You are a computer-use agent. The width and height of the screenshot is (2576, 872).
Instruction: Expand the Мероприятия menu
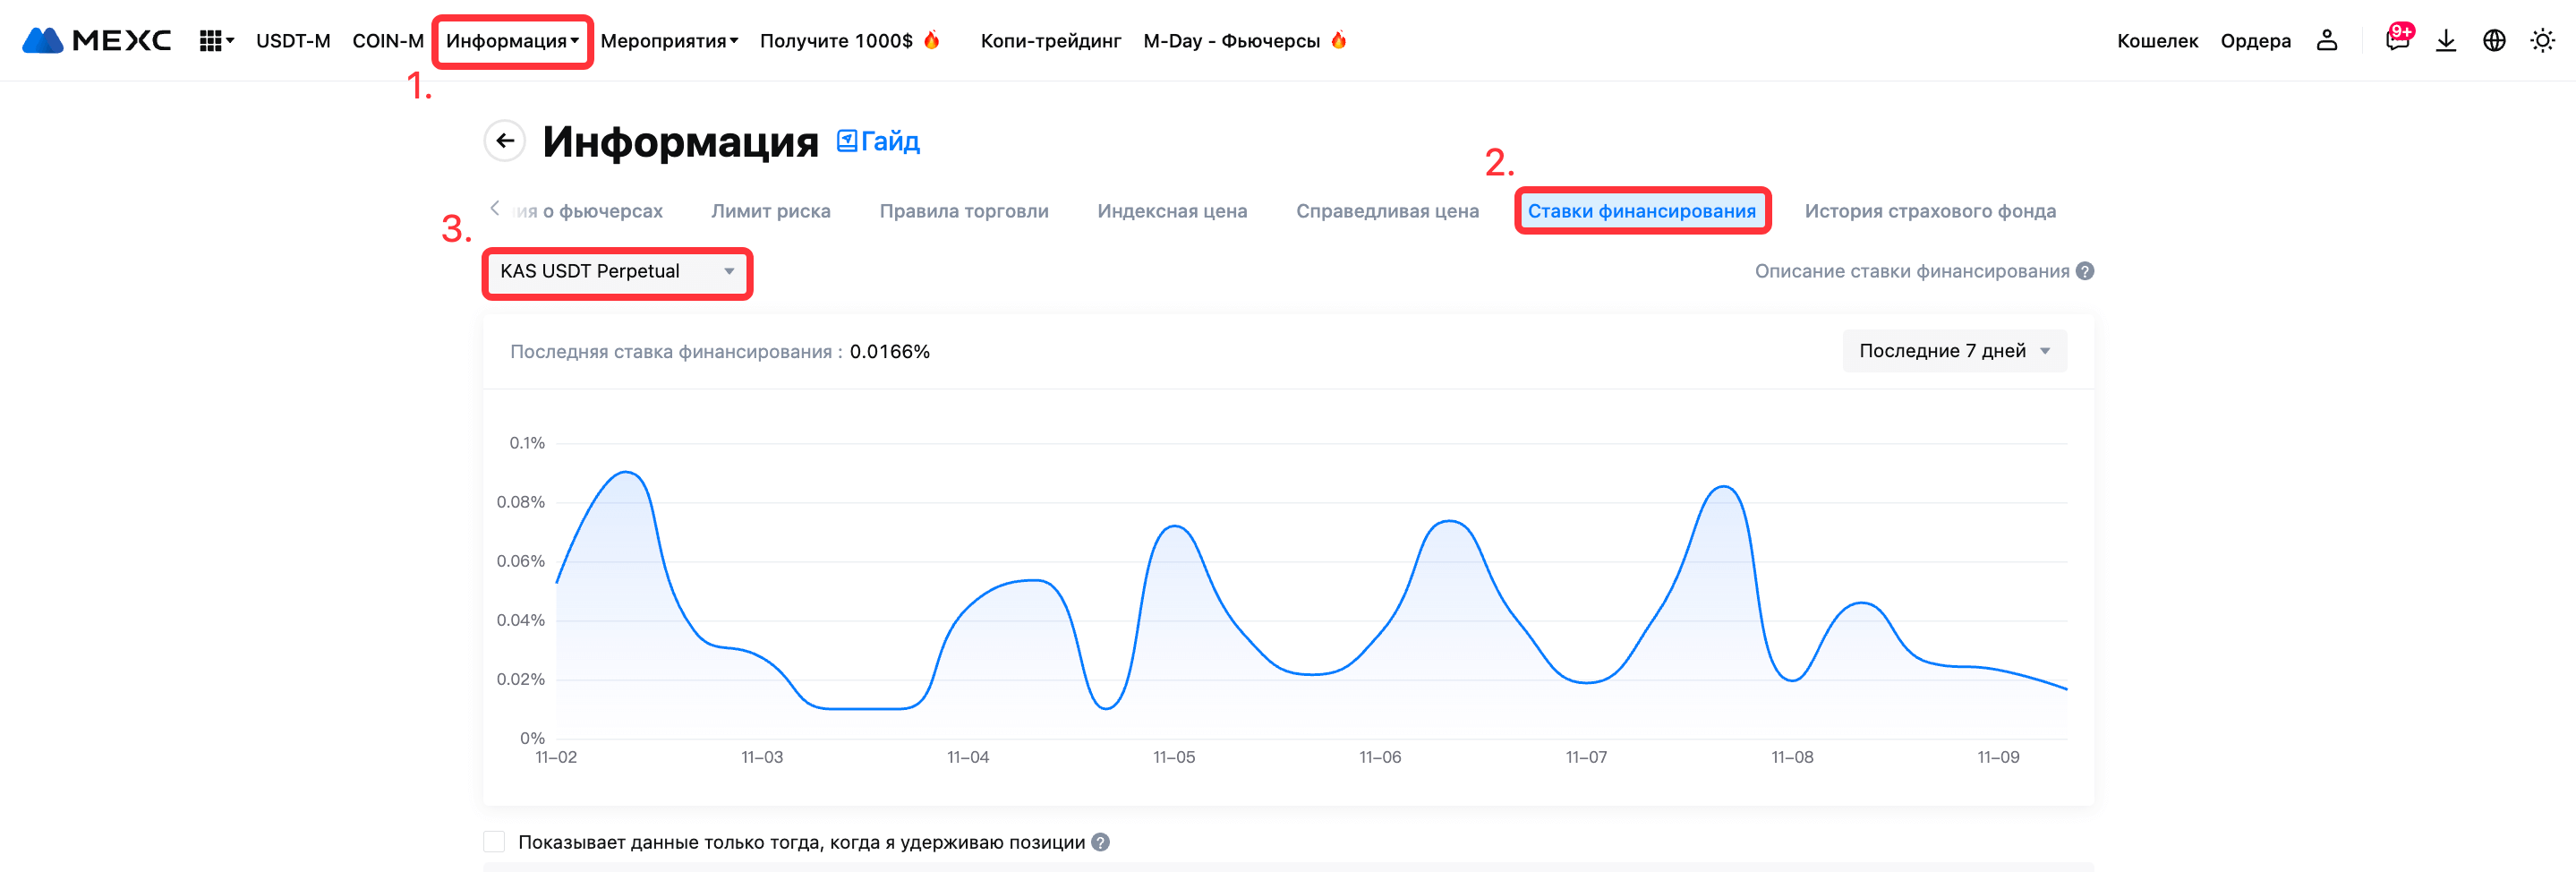click(x=668, y=41)
